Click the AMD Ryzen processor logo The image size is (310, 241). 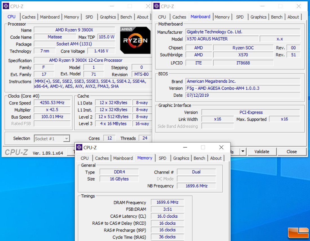pyautogui.click(x=135, y=40)
